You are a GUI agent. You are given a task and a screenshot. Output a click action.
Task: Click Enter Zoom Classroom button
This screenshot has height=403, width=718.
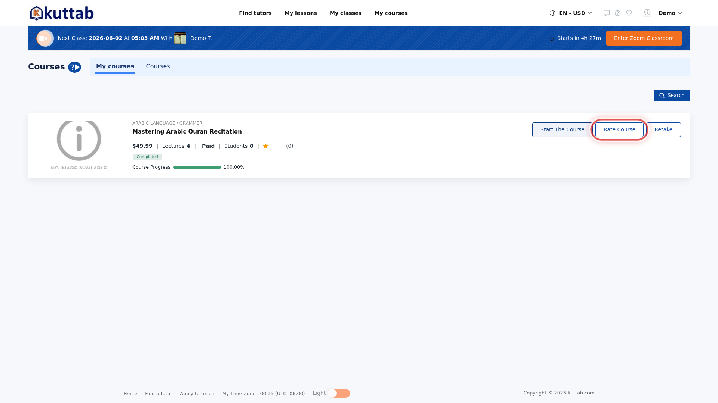click(x=644, y=38)
